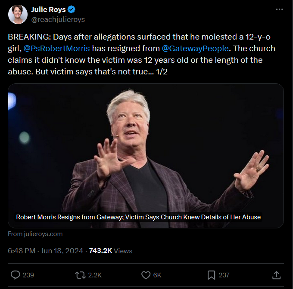Like the post with the heart icon
293x289 pixels.
146,275
